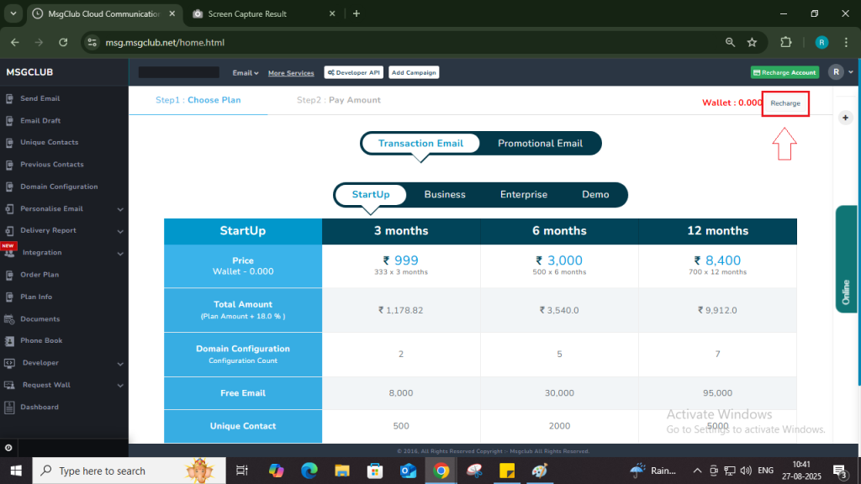Click the plus icon on the right panel
The image size is (861, 484).
tap(846, 118)
